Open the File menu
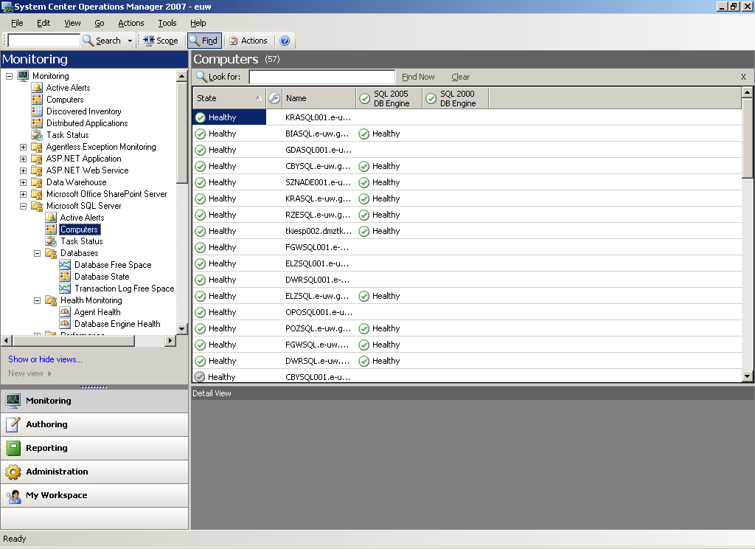This screenshot has width=755, height=549. [17, 23]
